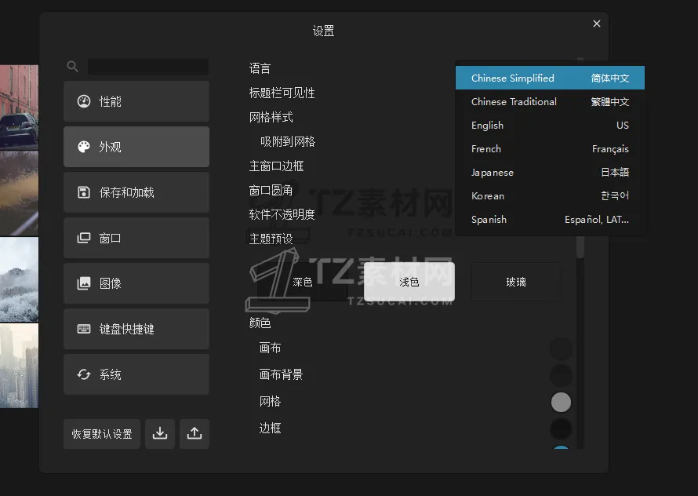
Task: Click the export settings upload icon
Action: (x=194, y=434)
